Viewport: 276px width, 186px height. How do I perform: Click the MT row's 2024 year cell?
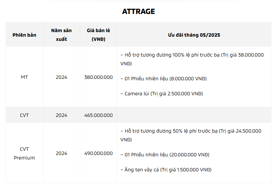click(61, 77)
